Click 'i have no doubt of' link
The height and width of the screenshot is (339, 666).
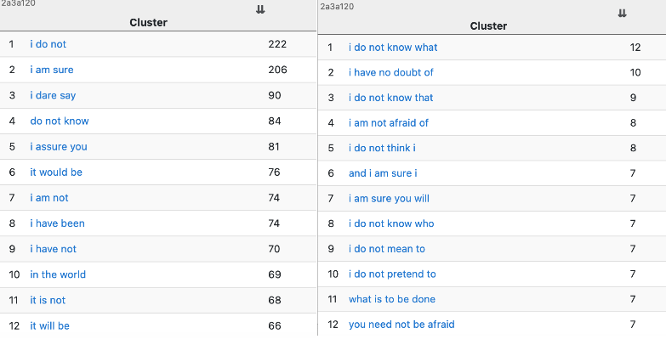[x=390, y=72]
